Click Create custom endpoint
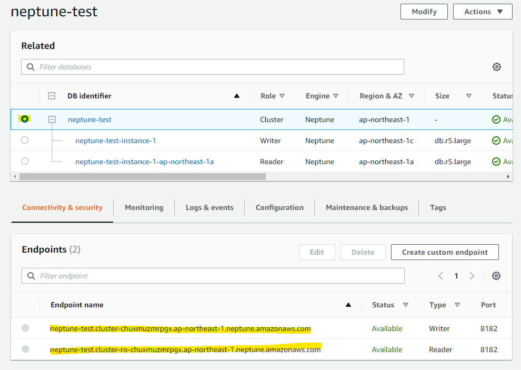The height and width of the screenshot is (370, 521). 445,252
